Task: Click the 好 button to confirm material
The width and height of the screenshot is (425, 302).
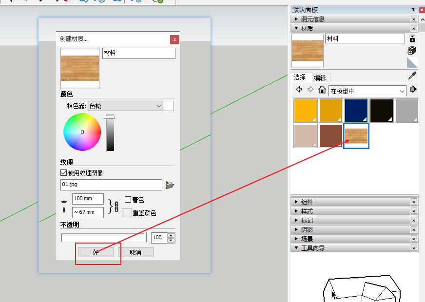Action: coord(96,252)
